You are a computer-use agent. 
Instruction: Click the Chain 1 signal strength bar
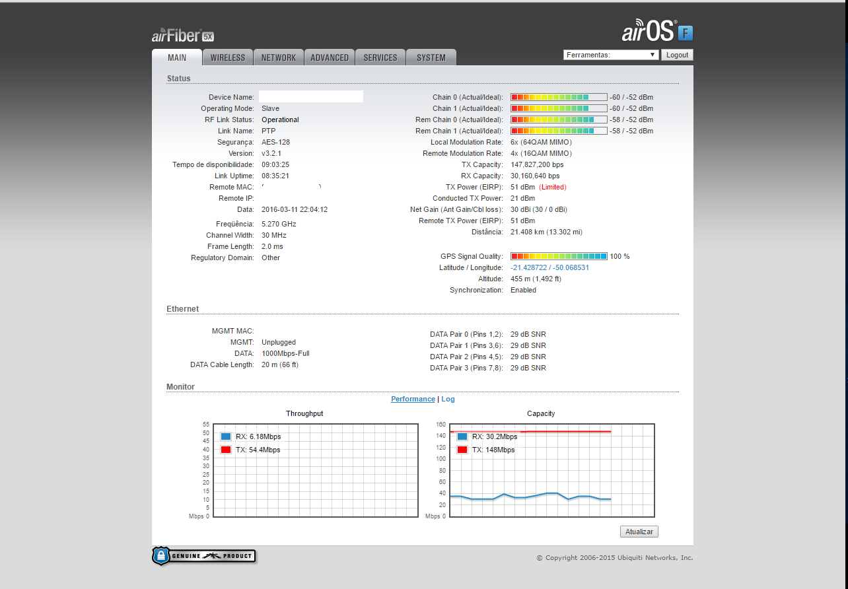tap(559, 108)
